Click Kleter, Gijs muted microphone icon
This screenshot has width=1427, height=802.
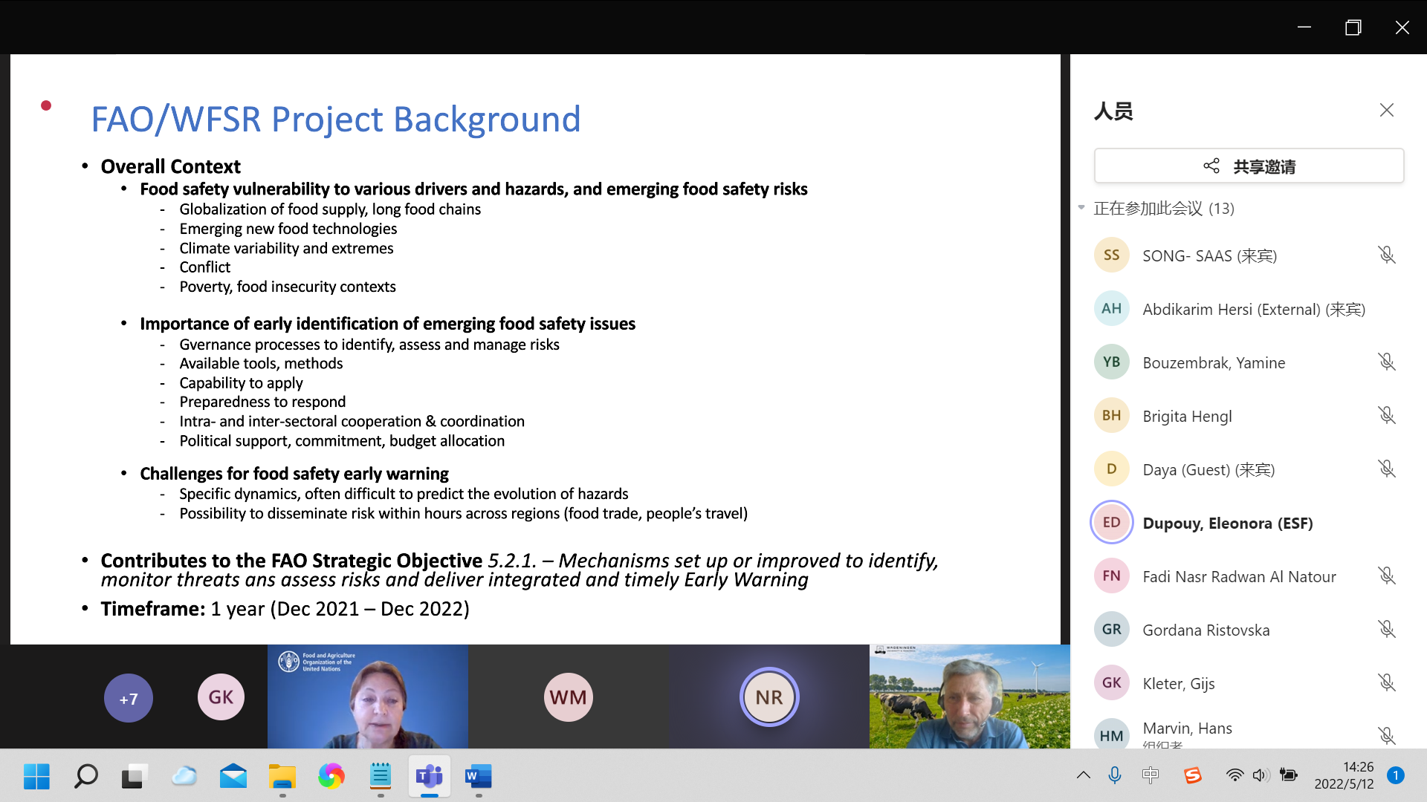point(1386,682)
